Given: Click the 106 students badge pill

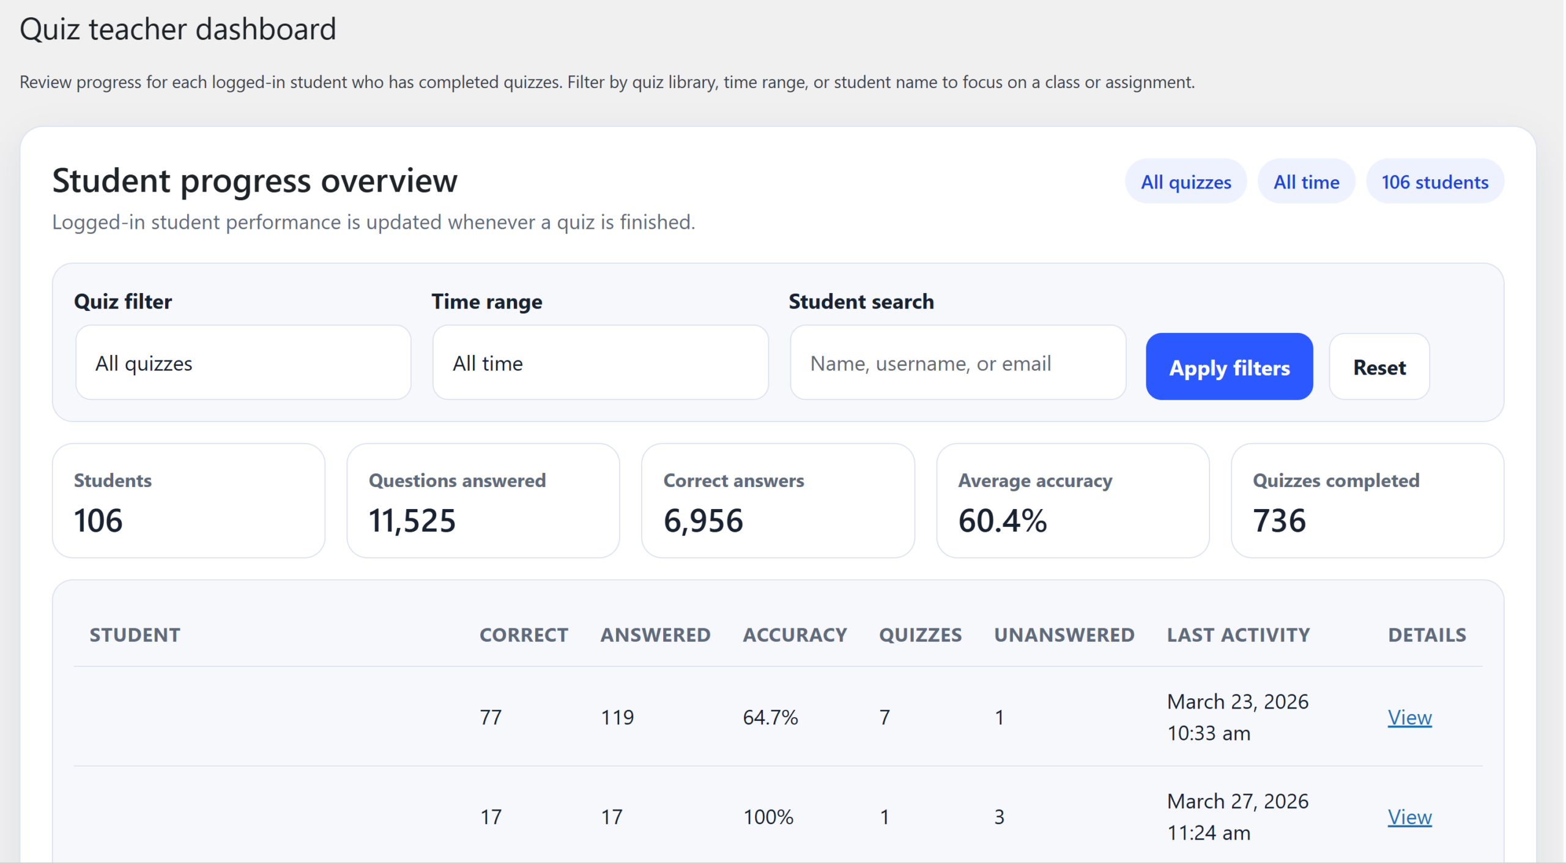Looking at the screenshot, I should tap(1434, 182).
